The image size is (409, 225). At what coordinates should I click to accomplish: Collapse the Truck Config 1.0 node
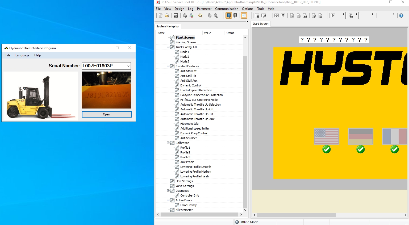tap(168, 47)
